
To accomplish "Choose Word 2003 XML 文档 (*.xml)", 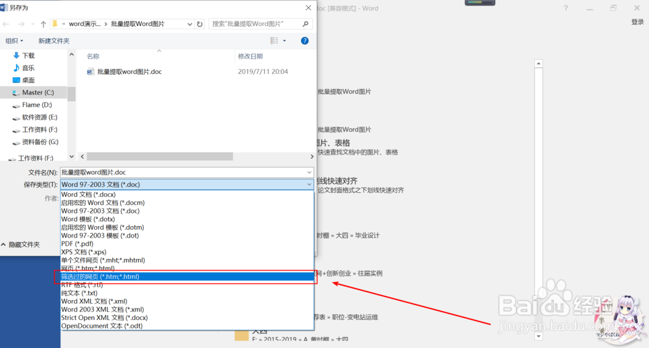I will 187,310.
